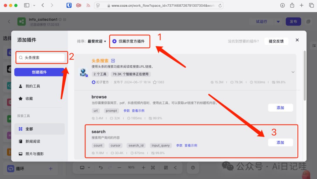Close the 添加插件 dialog
This screenshot has width=317, height=179.
tap(297, 40)
